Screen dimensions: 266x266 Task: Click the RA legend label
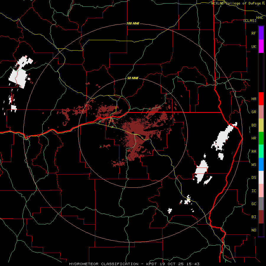[x=254, y=152]
